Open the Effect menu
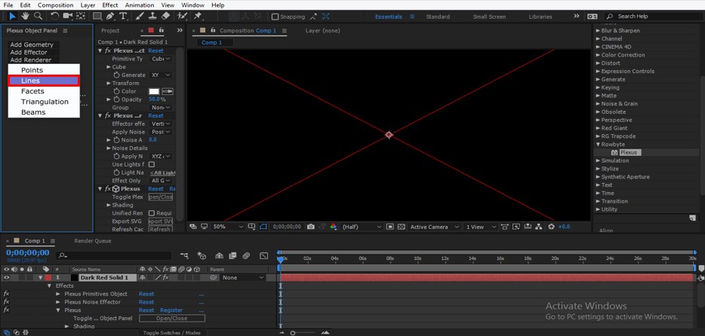The height and width of the screenshot is (336, 705). pos(110,5)
